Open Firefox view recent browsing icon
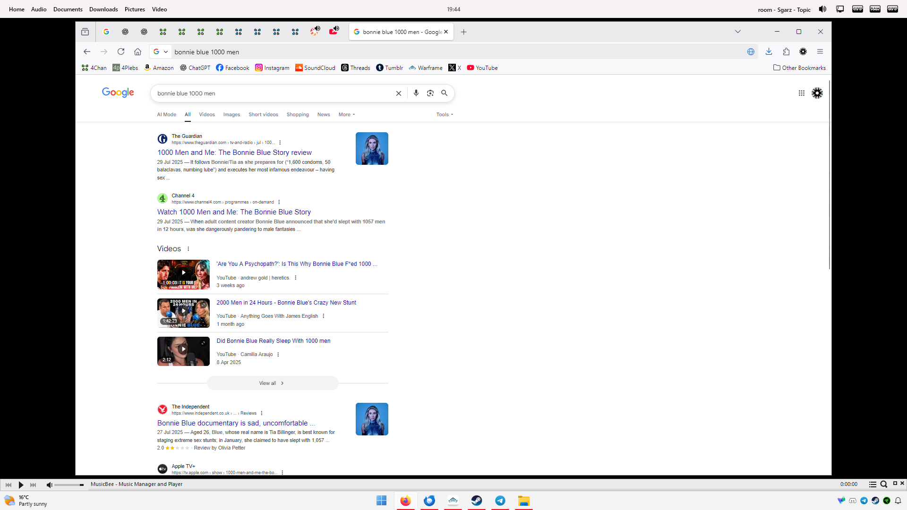The image size is (907, 510). click(85, 32)
